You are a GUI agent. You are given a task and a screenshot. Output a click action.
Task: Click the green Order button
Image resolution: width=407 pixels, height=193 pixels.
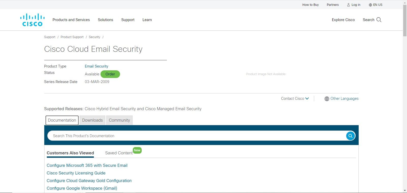[x=110, y=74]
